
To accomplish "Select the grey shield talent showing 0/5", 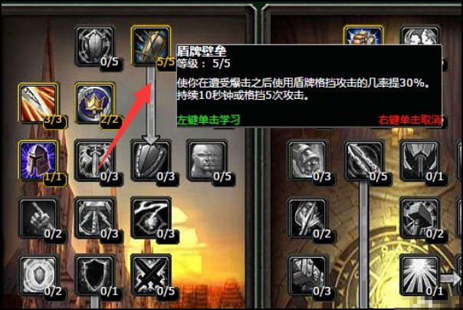I will click(x=94, y=46).
